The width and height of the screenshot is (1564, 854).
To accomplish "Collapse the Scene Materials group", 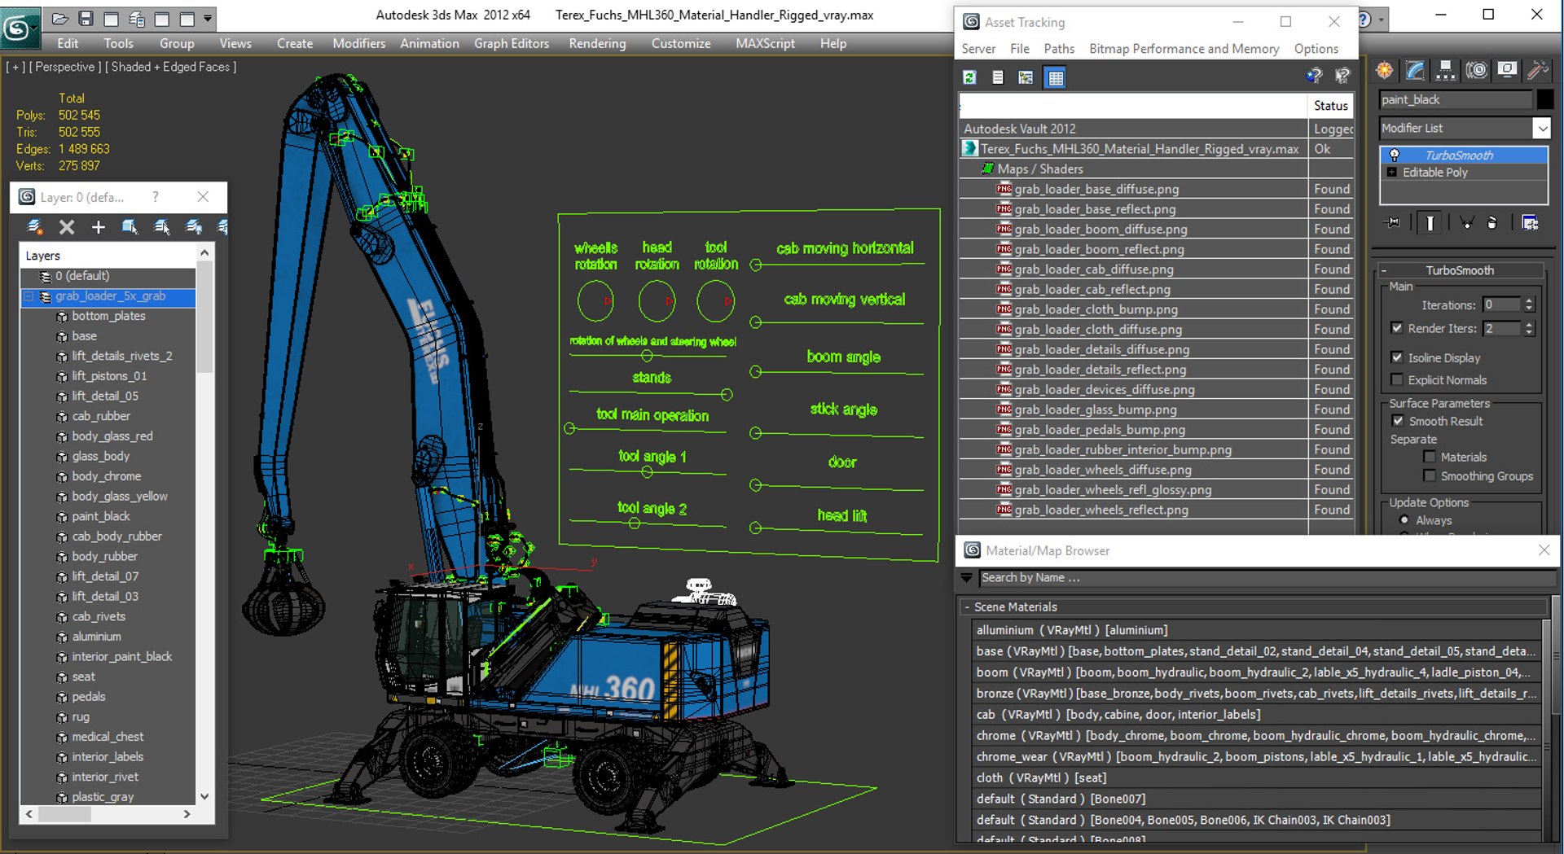I will click(967, 607).
